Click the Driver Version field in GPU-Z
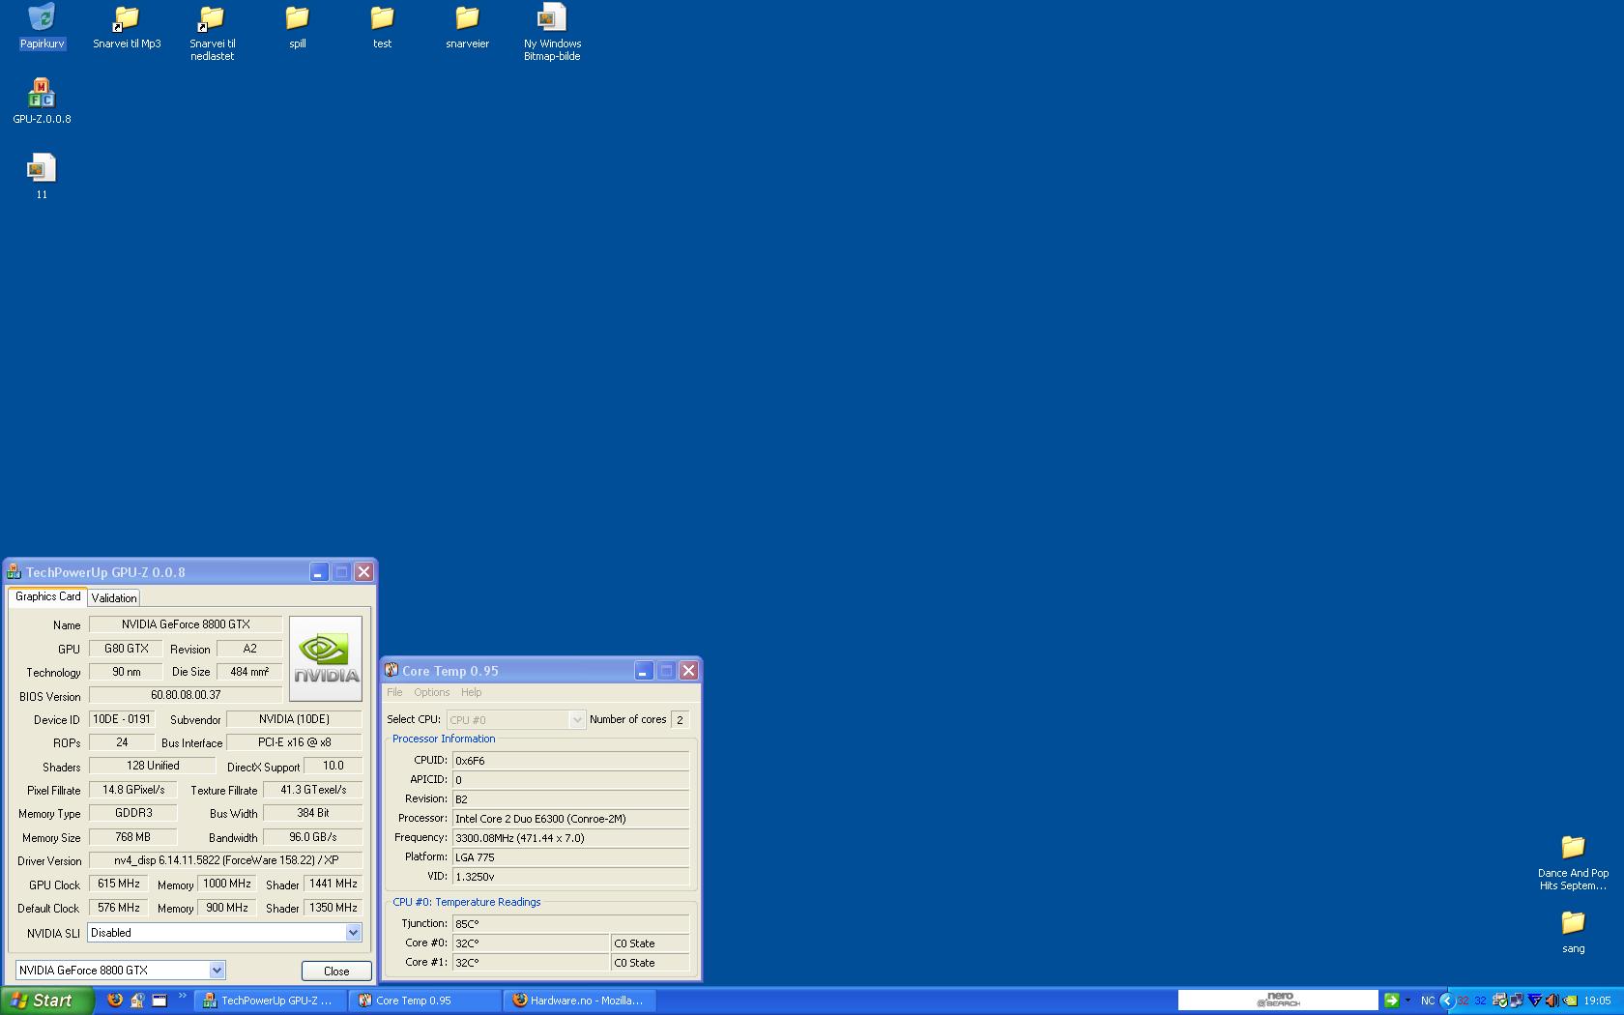 point(225,860)
